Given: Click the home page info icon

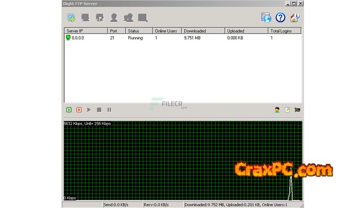Looking at the screenshot, I should point(295,18).
